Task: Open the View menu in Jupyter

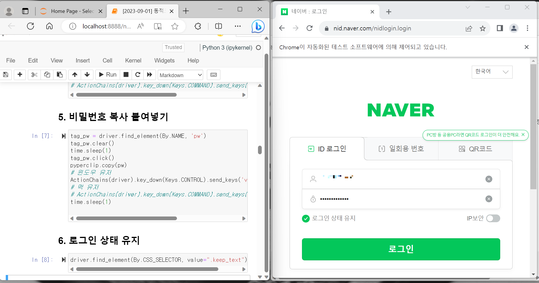Action: pos(57,60)
